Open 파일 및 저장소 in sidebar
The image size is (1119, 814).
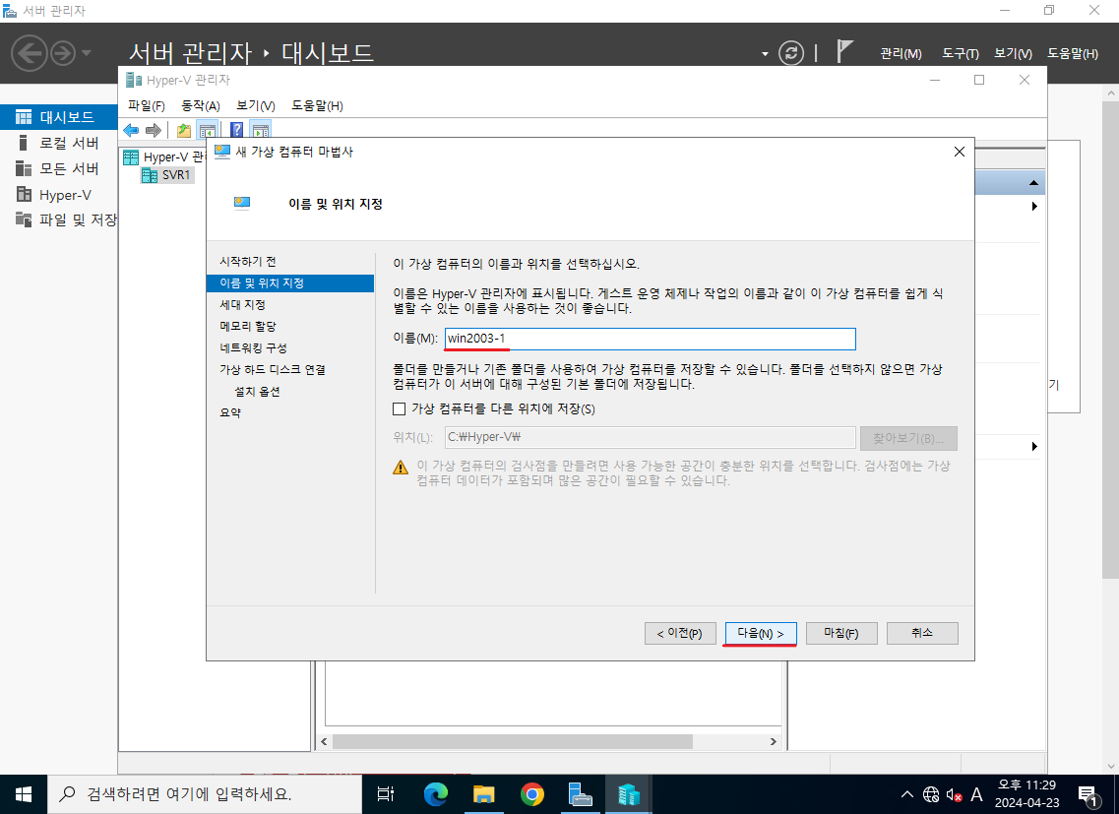(x=58, y=219)
